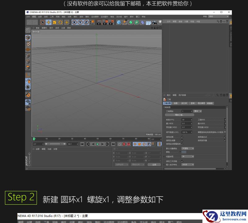Open the 厘米 units dropdown

[197, 111]
